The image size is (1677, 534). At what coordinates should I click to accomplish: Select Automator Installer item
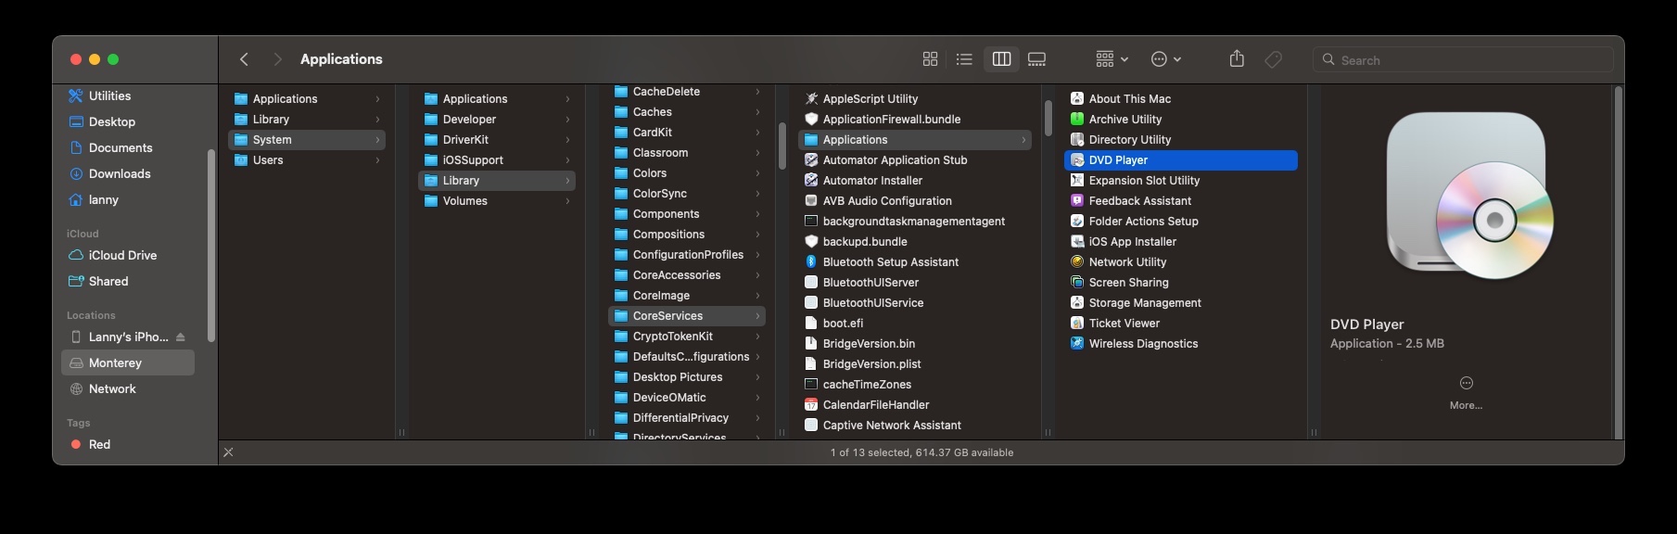[x=915, y=180]
